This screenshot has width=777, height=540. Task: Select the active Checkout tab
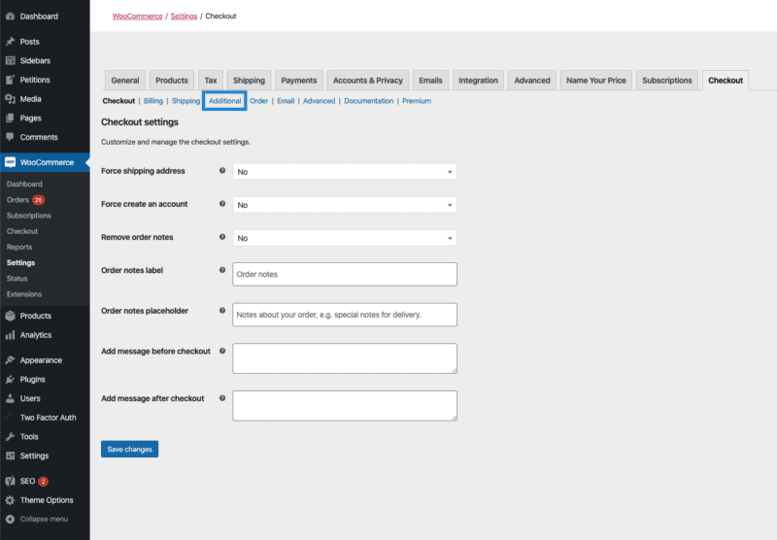726,81
